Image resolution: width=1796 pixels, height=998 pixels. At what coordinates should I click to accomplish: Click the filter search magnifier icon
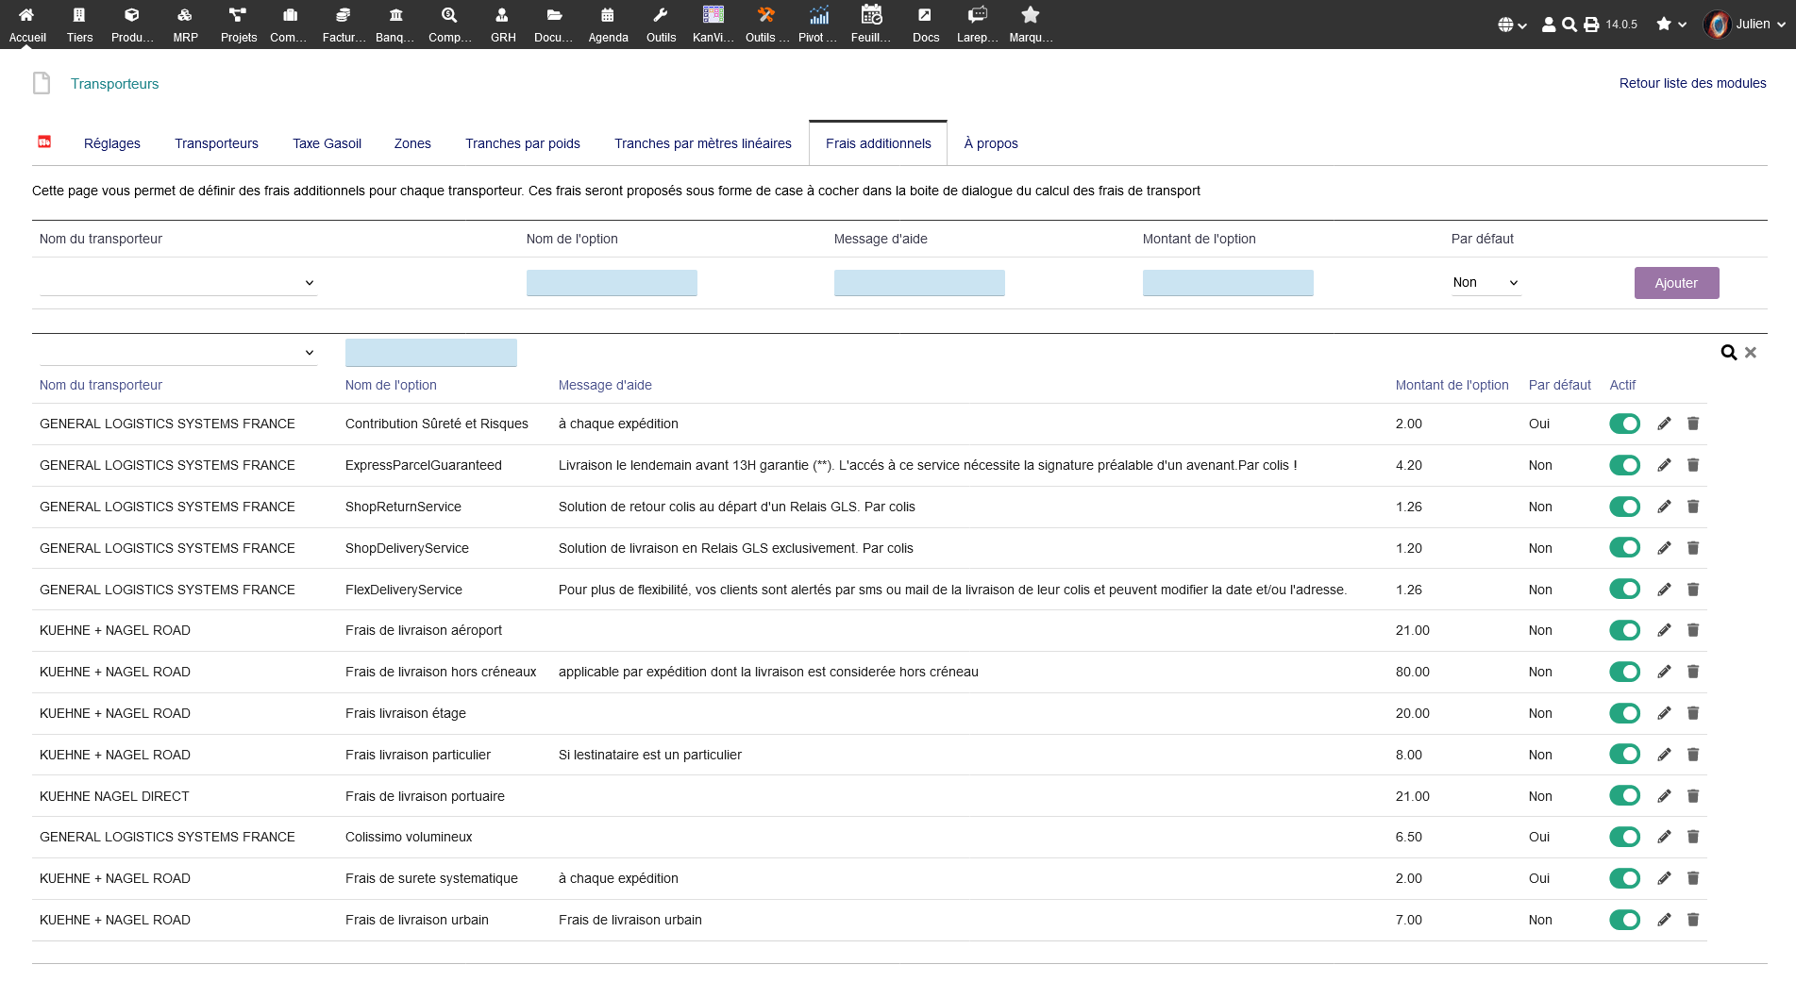(1729, 353)
